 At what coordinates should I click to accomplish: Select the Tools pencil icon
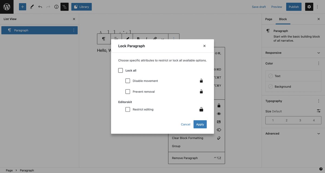[x=32, y=7]
